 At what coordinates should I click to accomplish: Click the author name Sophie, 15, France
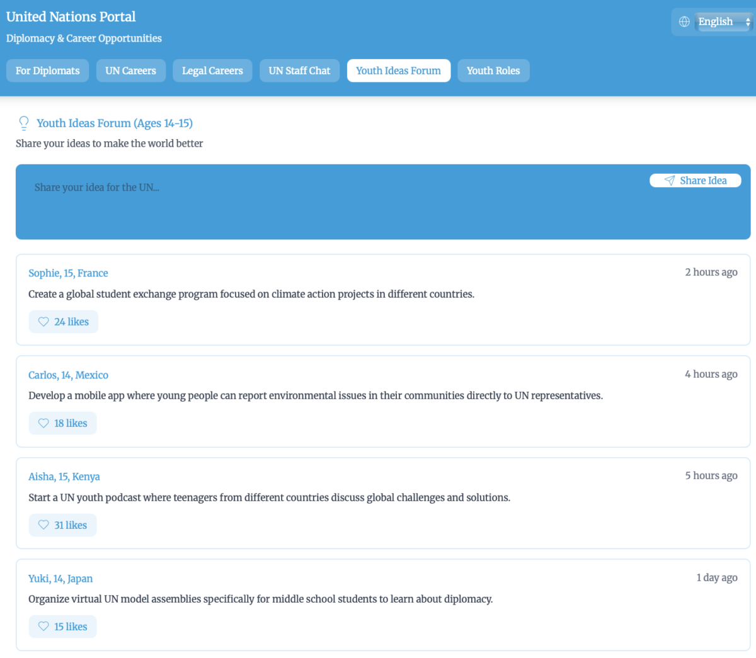68,273
